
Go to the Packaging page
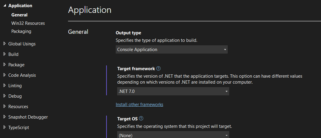(x=21, y=31)
